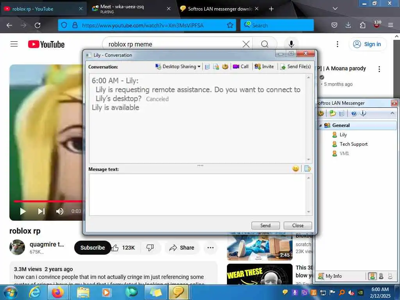Open the Desktop Sharing dropdown
This screenshot has width=400, height=300.
pyautogui.click(x=178, y=66)
